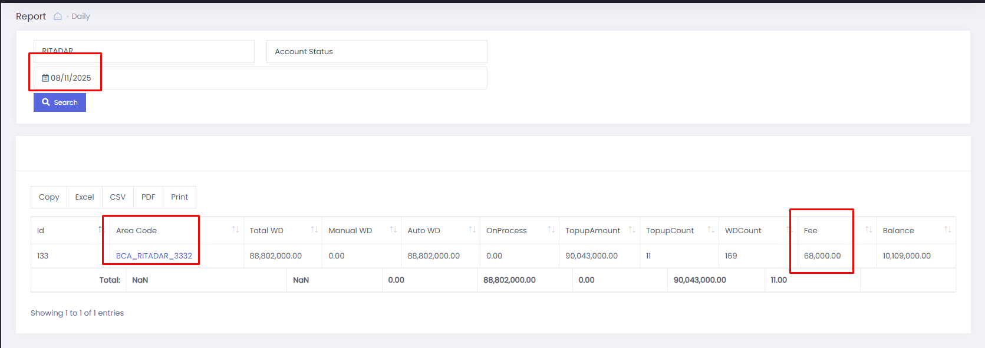
Task: Click the total value 11.00
Action: [779, 280]
